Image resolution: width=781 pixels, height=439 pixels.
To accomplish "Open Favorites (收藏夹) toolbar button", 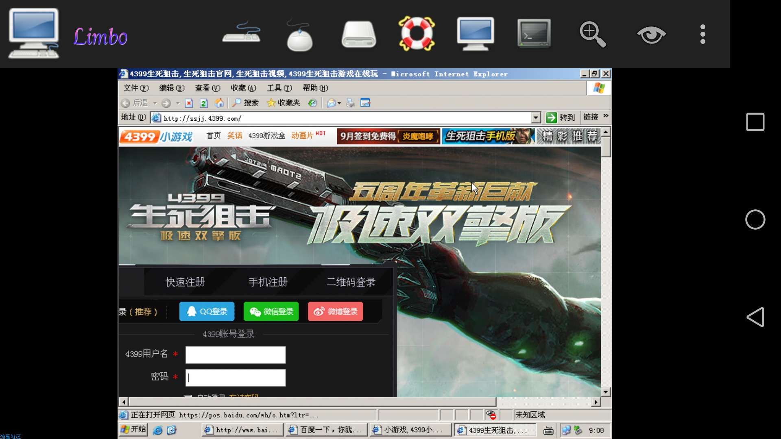I will click(x=284, y=103).
